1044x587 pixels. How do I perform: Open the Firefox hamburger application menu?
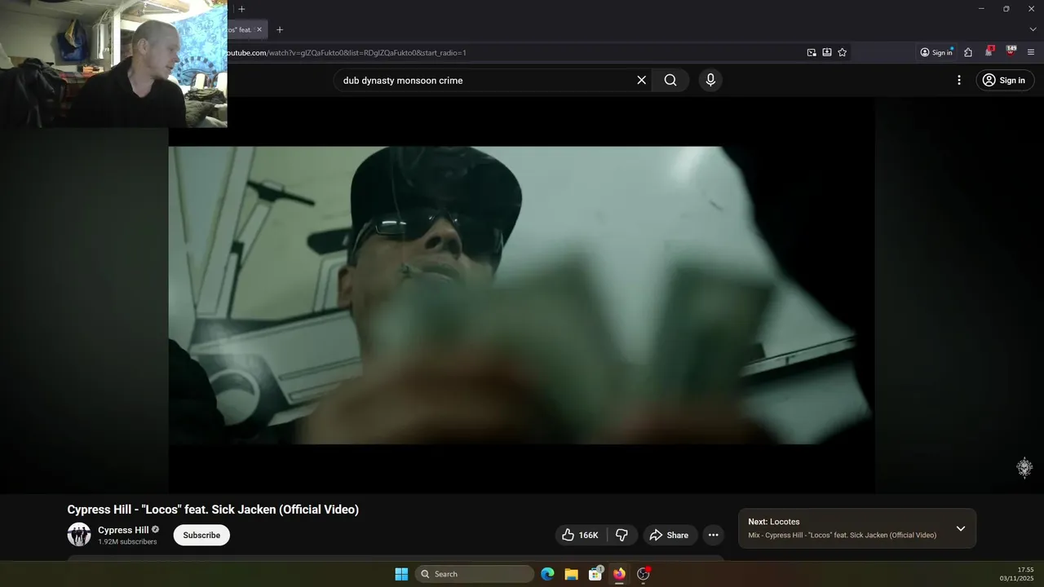(x=1031, y=52)
